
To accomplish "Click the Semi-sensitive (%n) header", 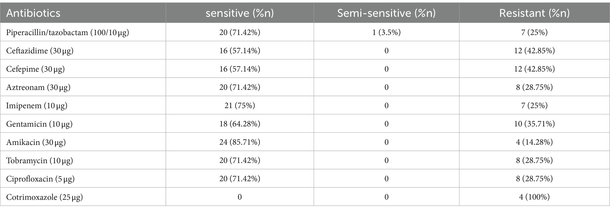I will pos(386,13).
